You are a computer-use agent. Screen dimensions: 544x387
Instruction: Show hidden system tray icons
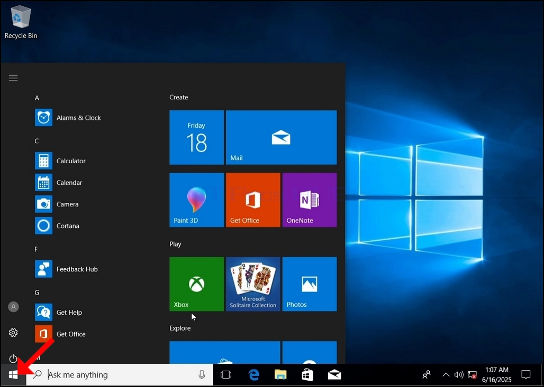[446, 374]
